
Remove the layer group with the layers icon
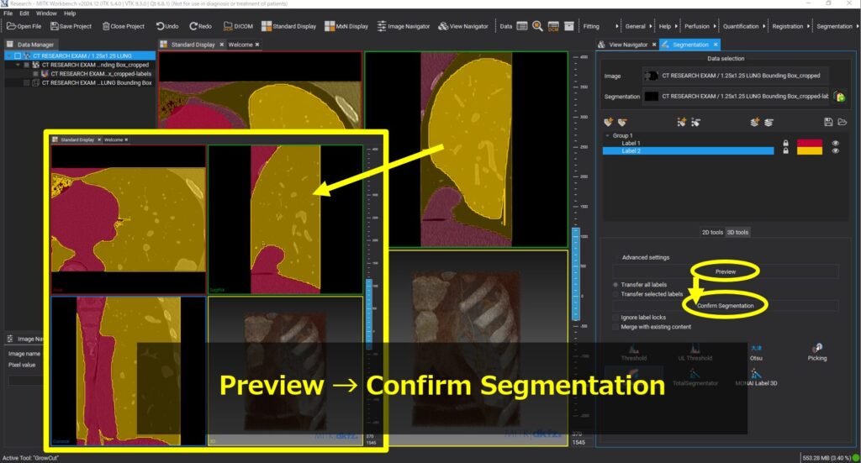(x=769, y=122)
